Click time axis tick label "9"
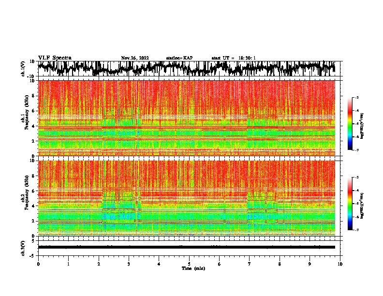 309,264
